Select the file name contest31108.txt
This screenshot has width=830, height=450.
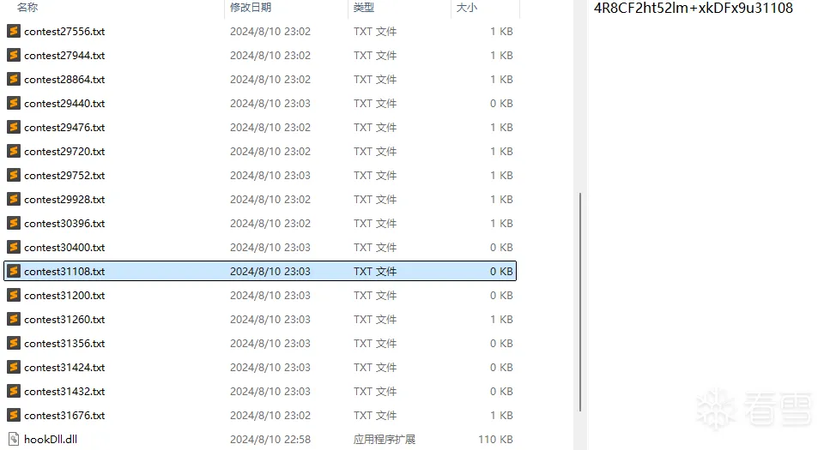[x=64, y=271]
